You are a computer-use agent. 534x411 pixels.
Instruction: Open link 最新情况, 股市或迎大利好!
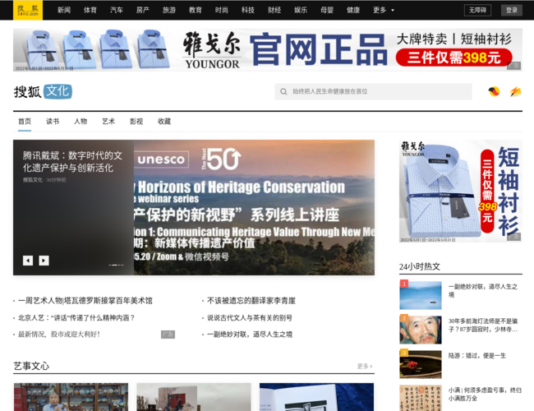click(x=59, y=335)
